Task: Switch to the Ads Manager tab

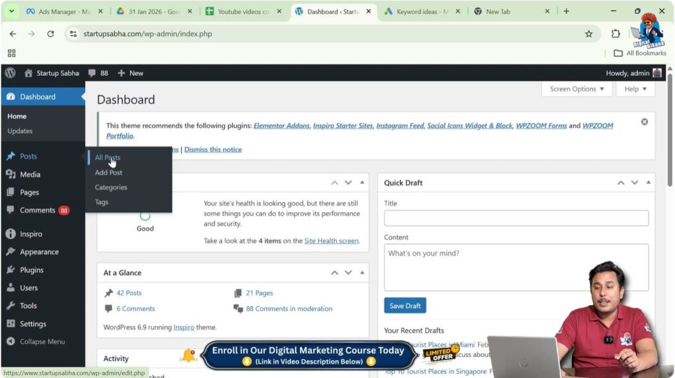Action: tap(64, 12)
